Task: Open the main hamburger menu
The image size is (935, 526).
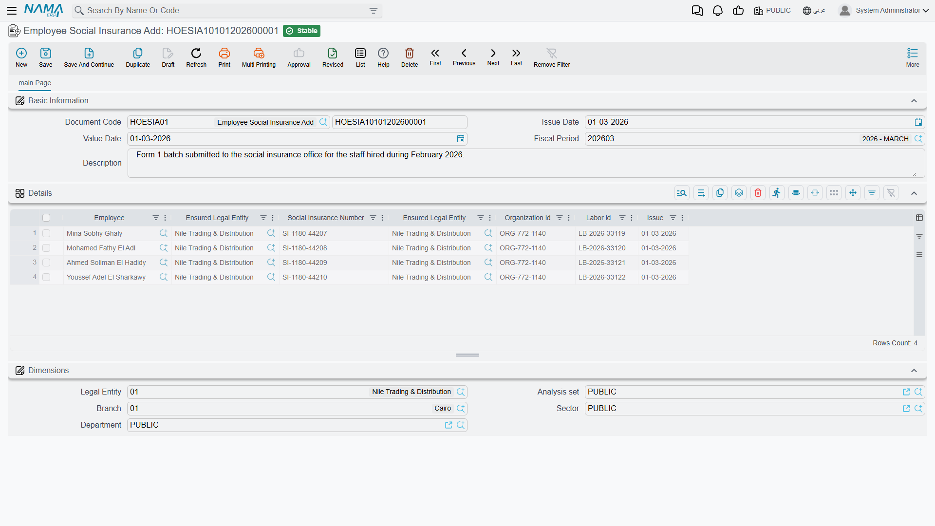Action: click(x=12, y=11)
